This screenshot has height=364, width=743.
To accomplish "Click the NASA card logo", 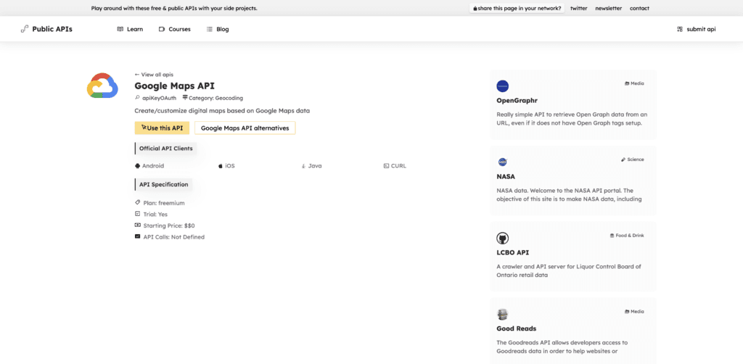I will coord(503,162).
